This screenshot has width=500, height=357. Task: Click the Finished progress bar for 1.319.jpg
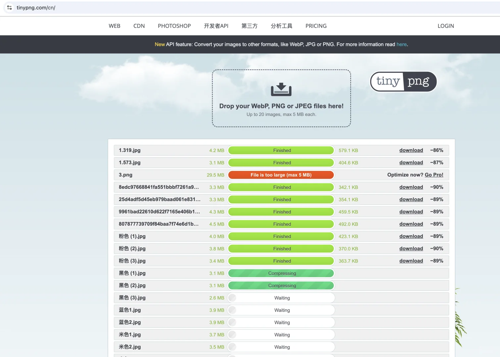pos(281,150)
